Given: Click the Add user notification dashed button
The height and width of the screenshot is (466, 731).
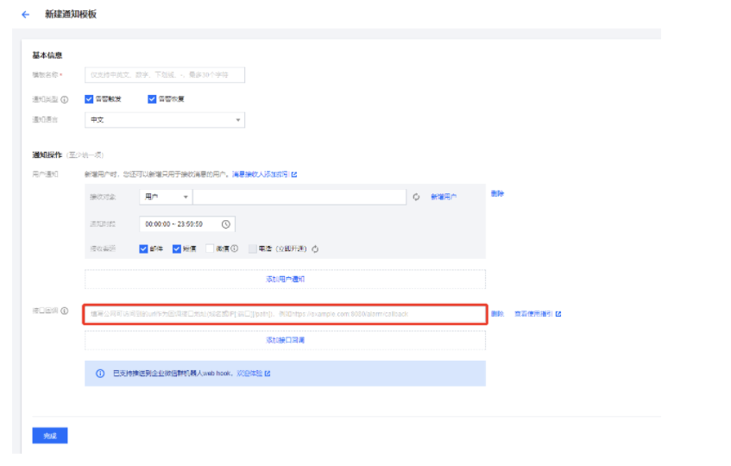Looking at the screenshot, I should coord(285,280).
